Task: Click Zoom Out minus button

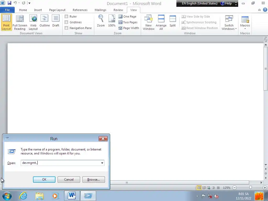Action: pos(235,188)
